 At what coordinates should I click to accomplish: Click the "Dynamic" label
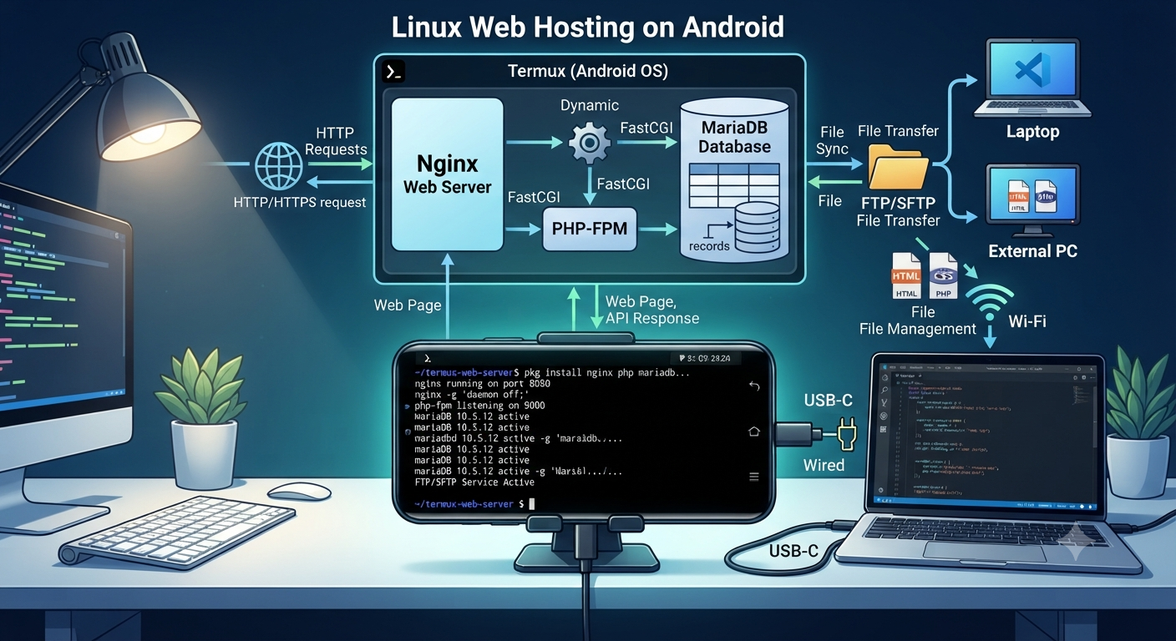pyautogui.click(x=590, y=106)
